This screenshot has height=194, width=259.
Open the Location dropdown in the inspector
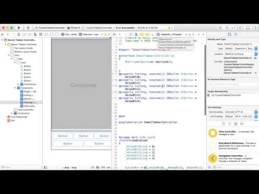coord(241,54)
